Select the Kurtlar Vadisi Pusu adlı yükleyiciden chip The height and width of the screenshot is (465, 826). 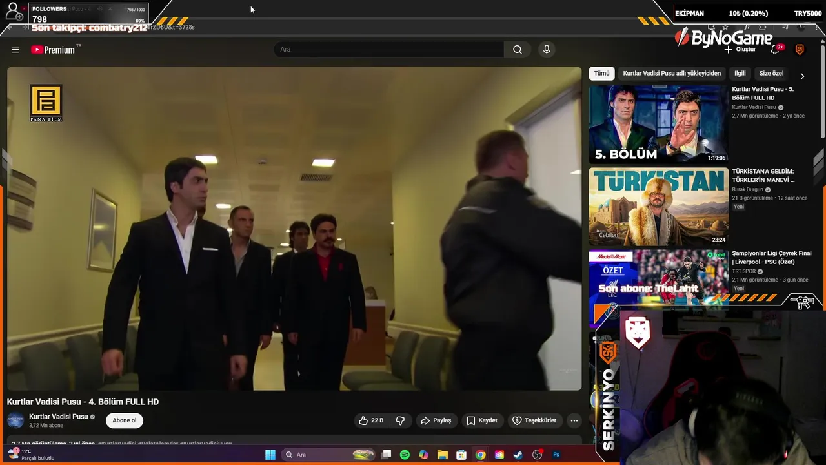(672, 74)
